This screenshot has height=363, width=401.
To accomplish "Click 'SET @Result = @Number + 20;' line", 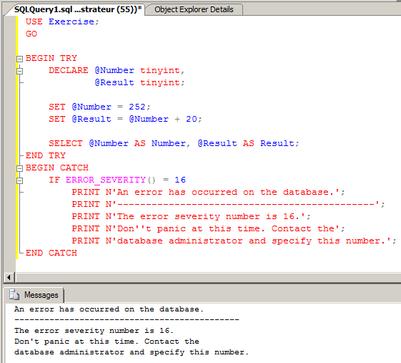I will click(x=125, y=119).
